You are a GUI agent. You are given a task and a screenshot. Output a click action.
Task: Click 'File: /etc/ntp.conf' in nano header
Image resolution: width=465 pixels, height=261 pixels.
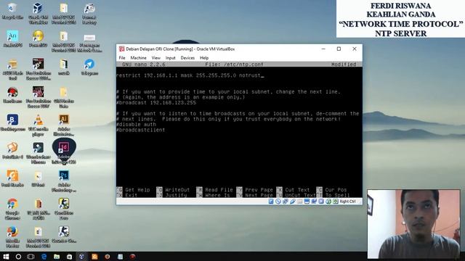[234, 65]
